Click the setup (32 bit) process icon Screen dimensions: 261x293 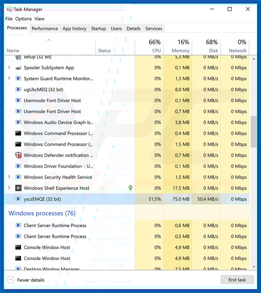18,57
